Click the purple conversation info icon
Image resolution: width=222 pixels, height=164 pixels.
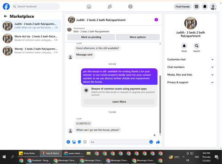tap(156, 20)
